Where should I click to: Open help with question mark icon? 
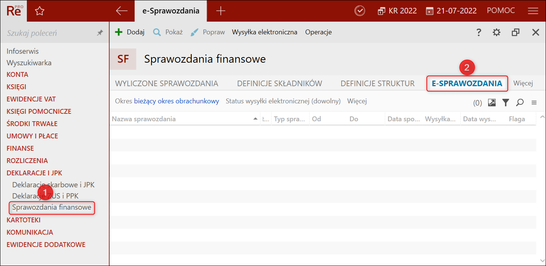point(479,32)
